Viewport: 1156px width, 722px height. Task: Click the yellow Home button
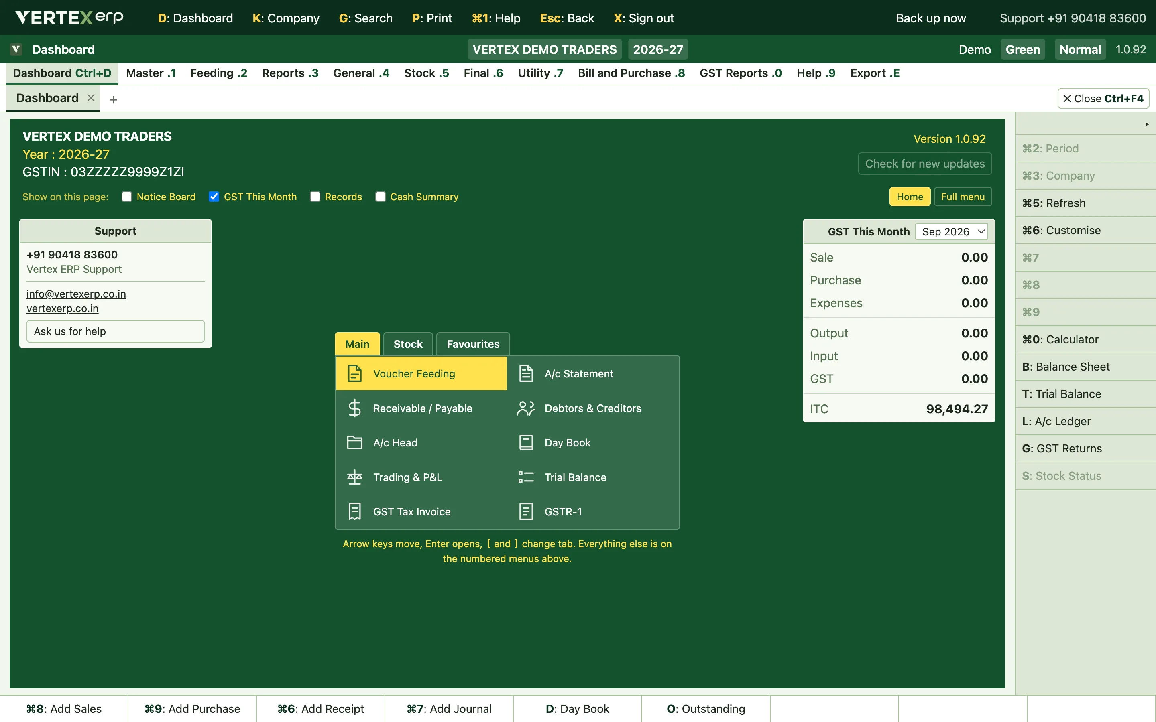click(x=910, y=197)
